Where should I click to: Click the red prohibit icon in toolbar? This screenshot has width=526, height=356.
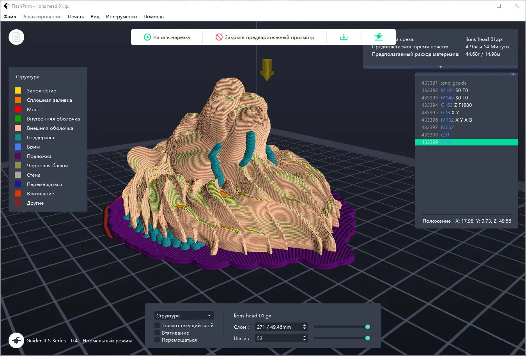(x=219, y=37)
